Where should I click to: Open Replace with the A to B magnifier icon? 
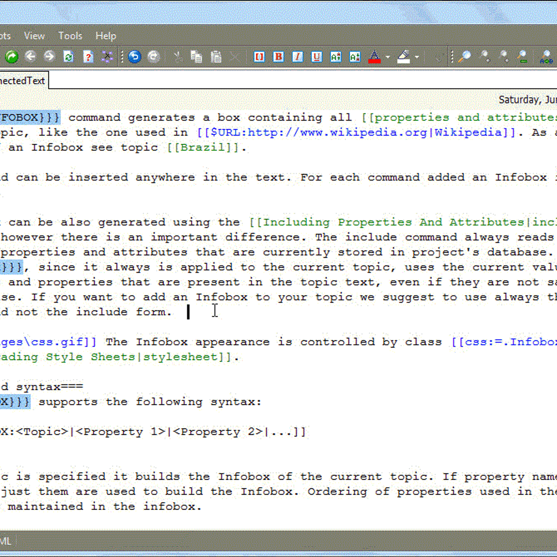point(546,56)
